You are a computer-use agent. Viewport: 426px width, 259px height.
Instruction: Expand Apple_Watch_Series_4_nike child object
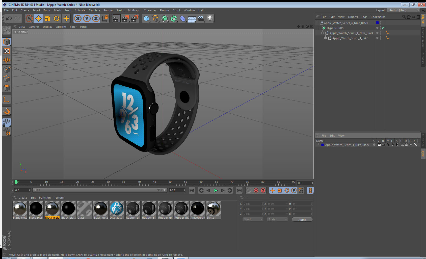tap(326, 38)
